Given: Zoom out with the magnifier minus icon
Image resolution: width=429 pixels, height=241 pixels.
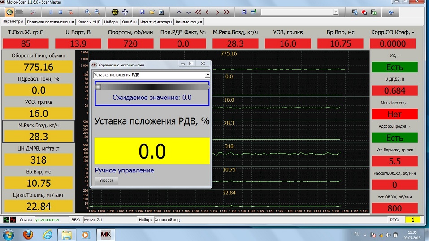Looking at the screenshot, I should (x=97, y=12).
